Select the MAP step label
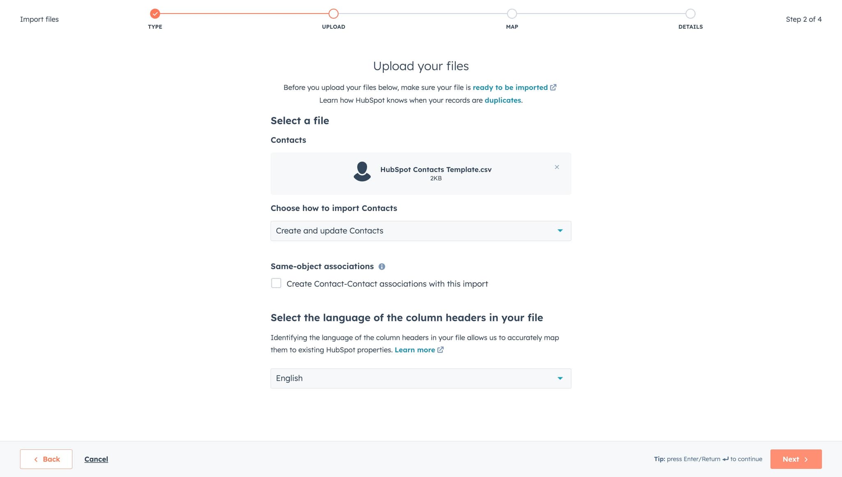Image resolution: width=842 pixels, height=477 pixels. point(512,27)
